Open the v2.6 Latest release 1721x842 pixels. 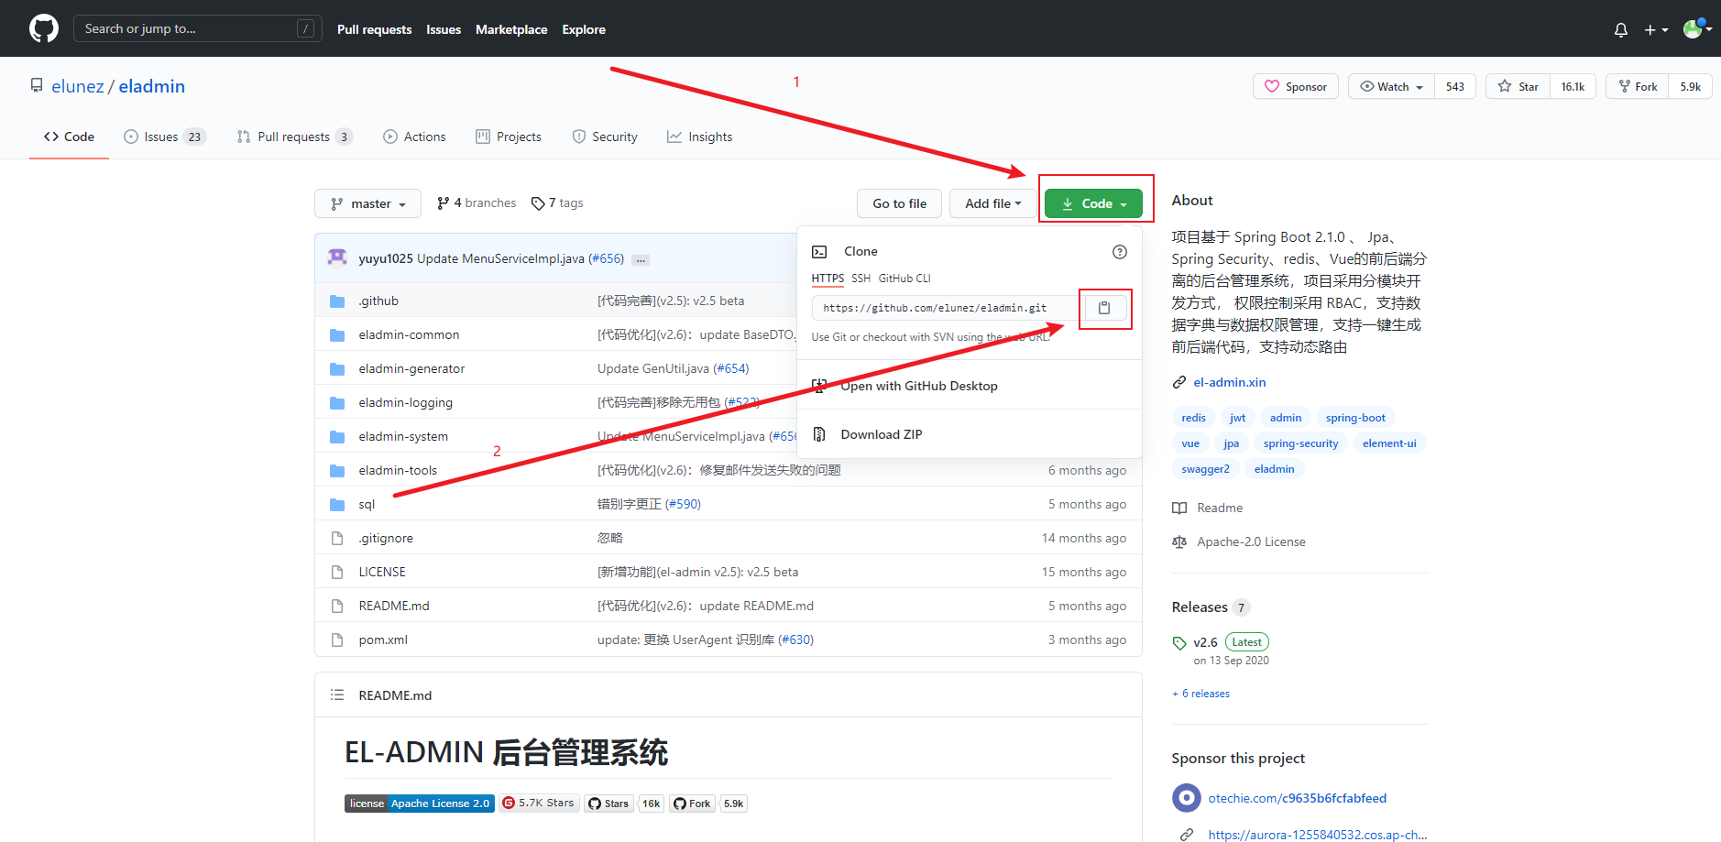(x=1222, y=642)
